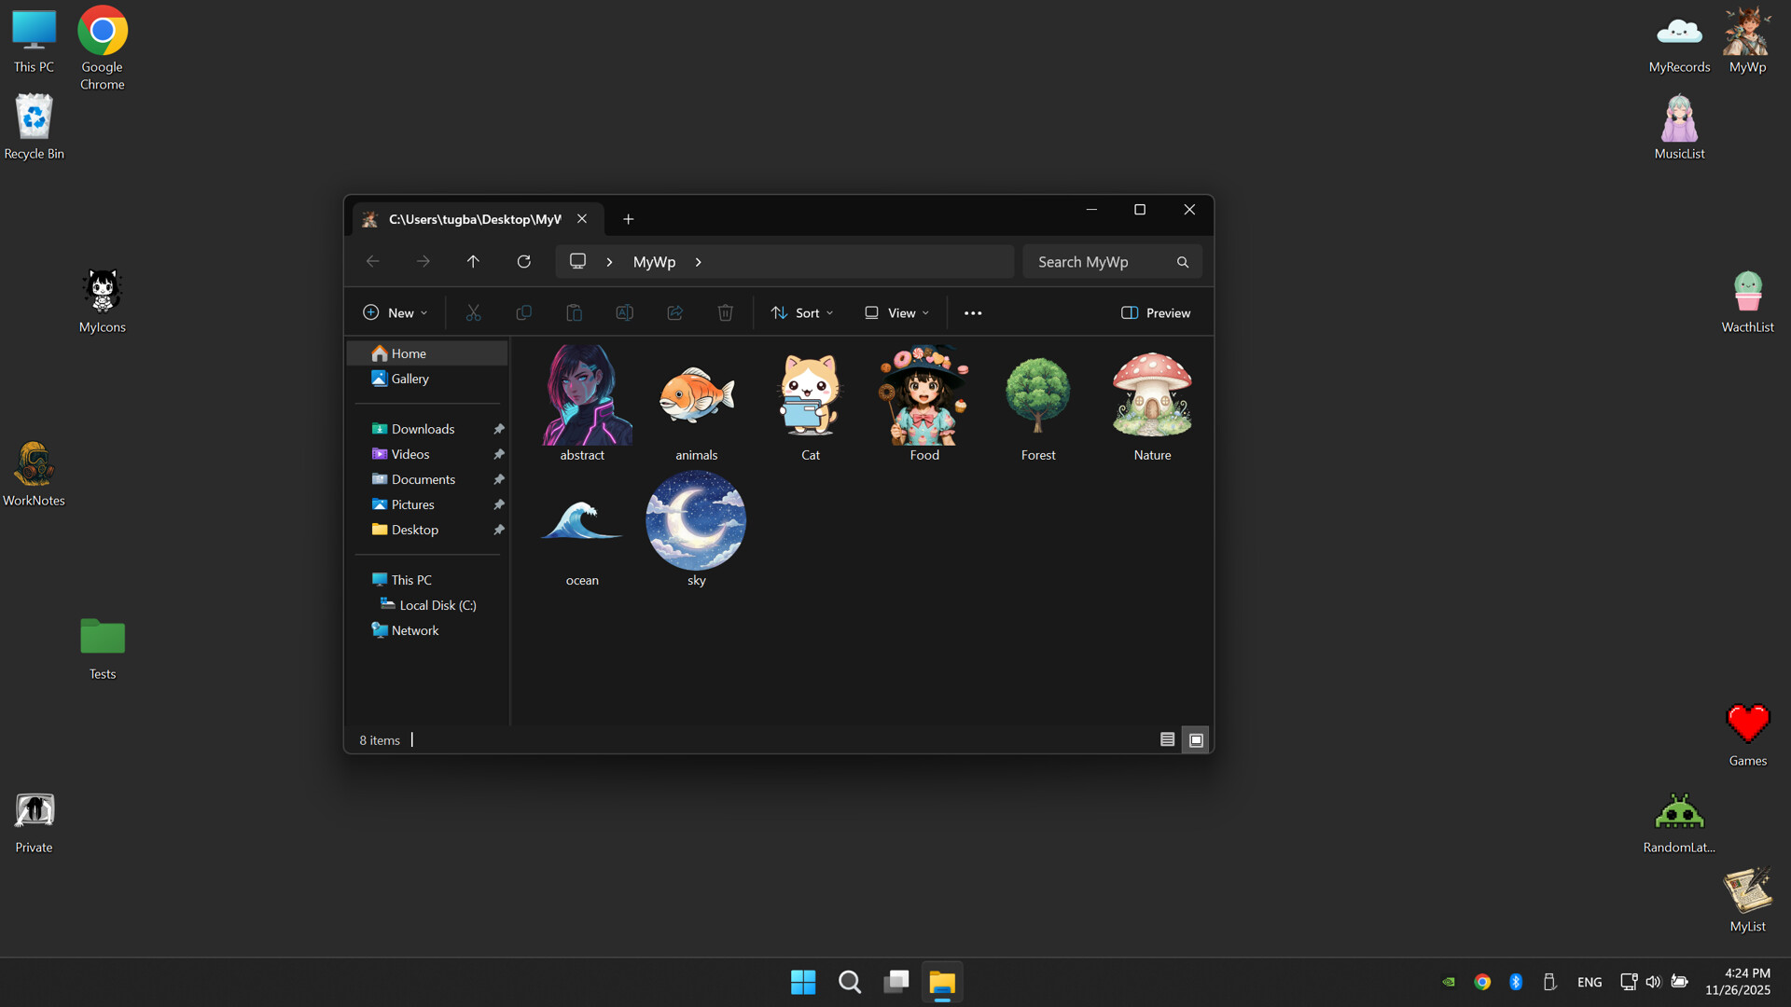Select the Cut icon in the toolbar
Screen dimensions: 1791x1007
pos(473,312)
